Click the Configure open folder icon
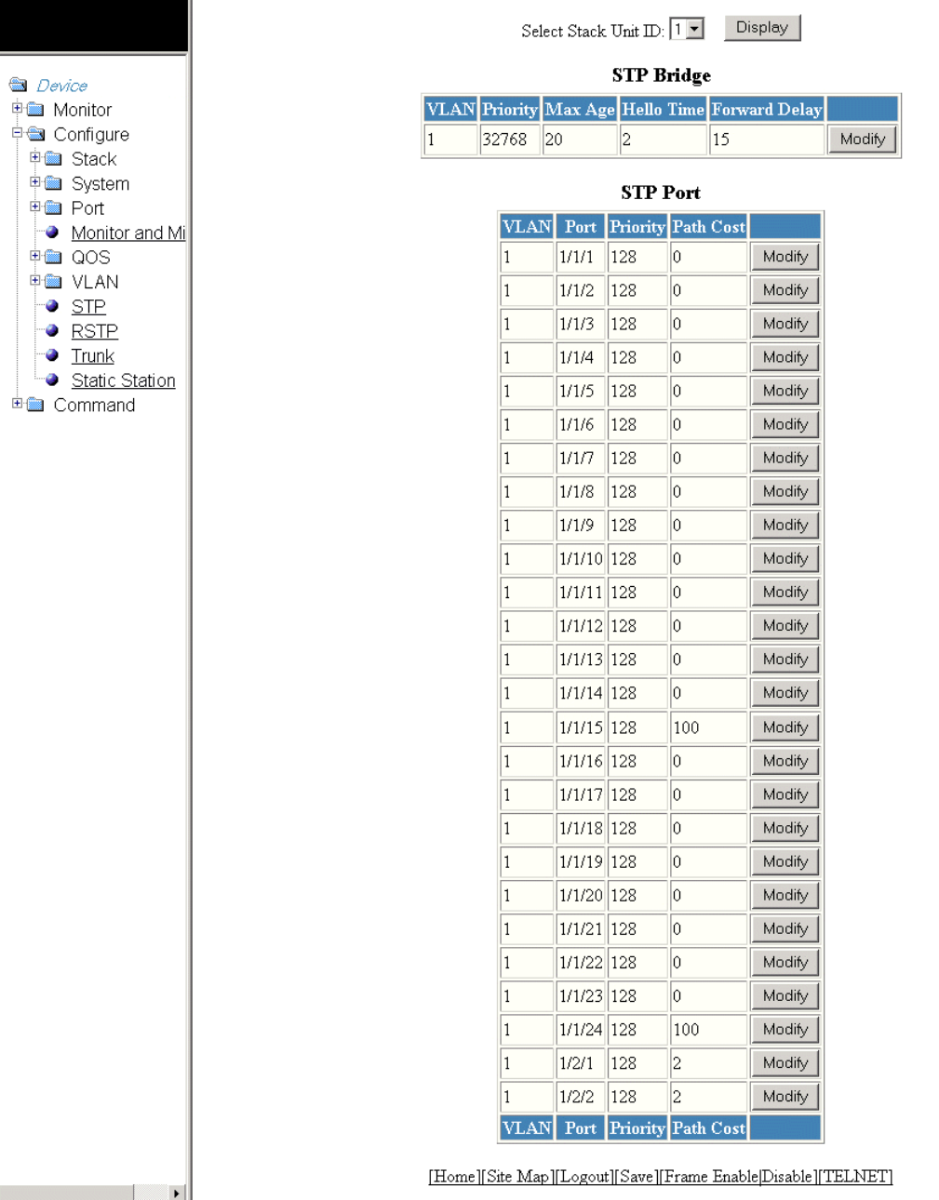 pos(36,134)
